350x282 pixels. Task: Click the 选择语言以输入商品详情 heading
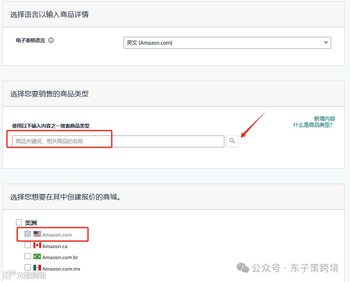click(50, 14)
